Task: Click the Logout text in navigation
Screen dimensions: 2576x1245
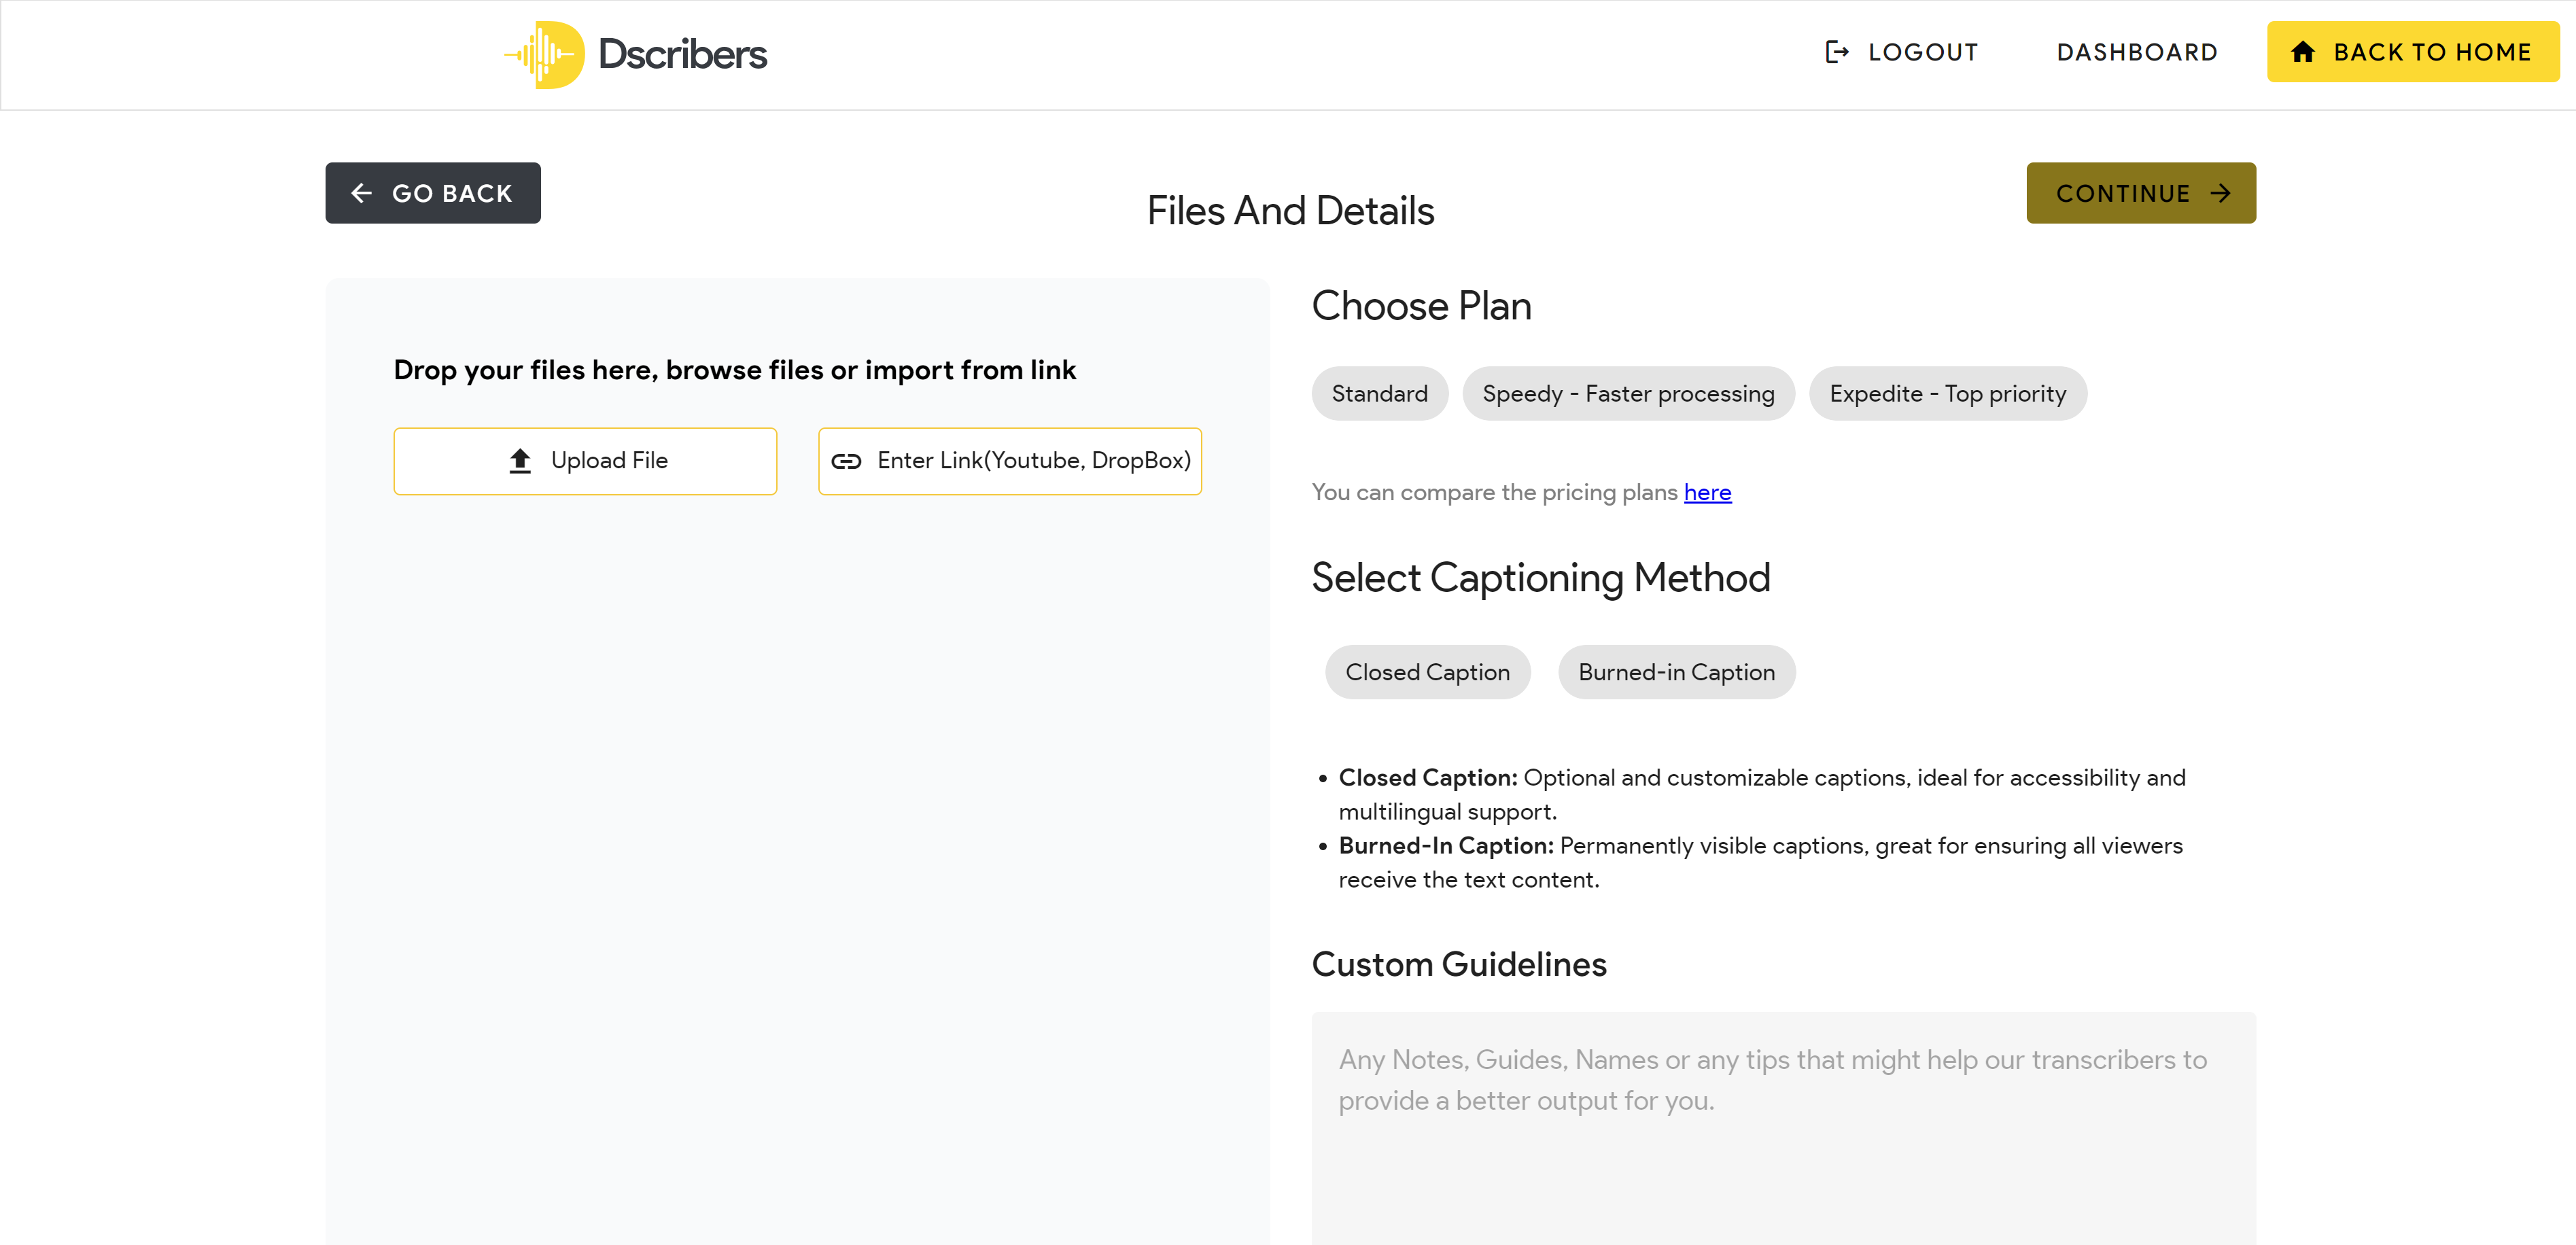Action: click(x=1922, y=52)
